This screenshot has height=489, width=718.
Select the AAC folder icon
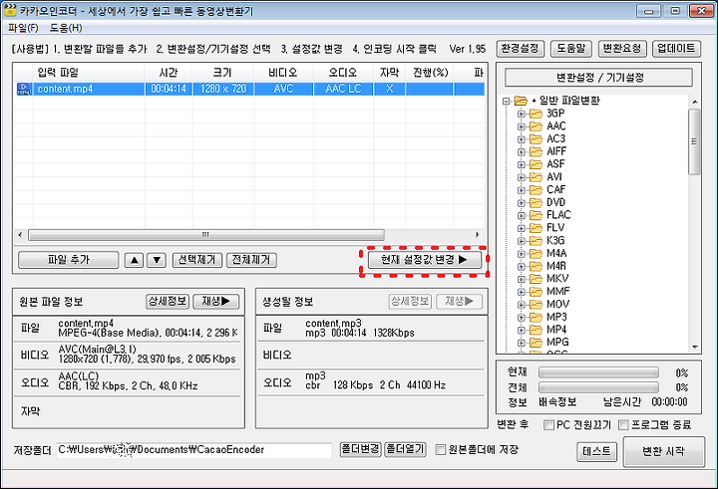pyautogui.click(x=536, y=126)
